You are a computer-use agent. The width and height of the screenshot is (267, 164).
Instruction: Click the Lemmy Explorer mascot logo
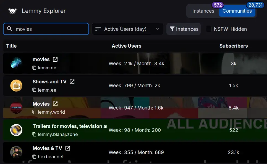(x=13, y=11)
